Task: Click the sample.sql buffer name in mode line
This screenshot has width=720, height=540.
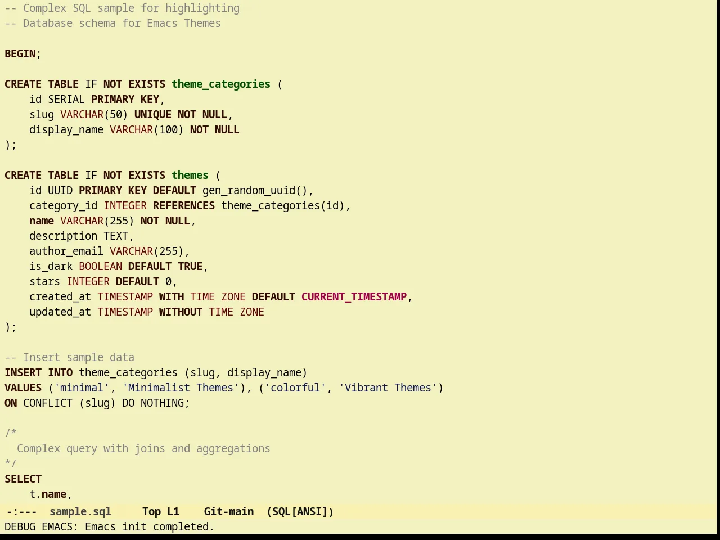Action: [x=80, y=512]
